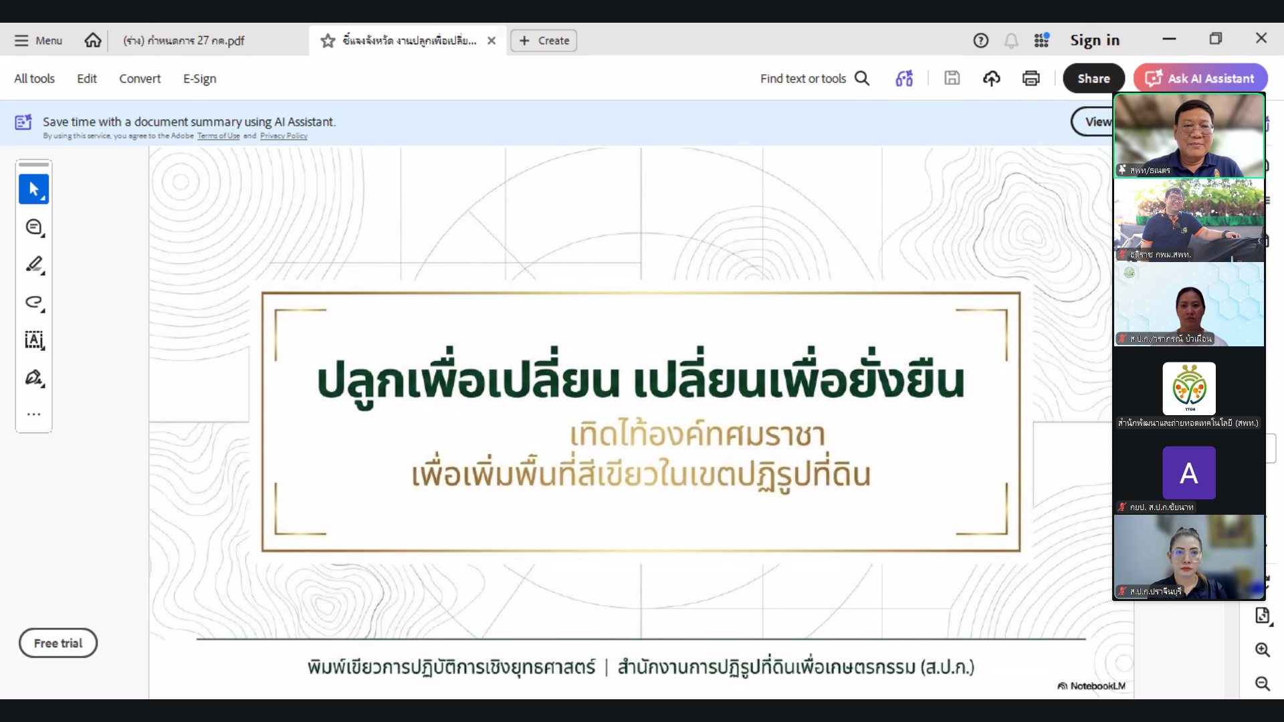Click Find text or tools search
1284x722 pixels.
coord(803,78)
